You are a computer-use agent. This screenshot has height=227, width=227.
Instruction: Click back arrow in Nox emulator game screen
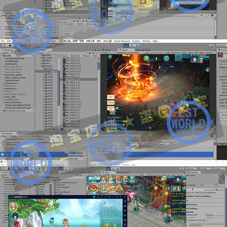point(104,202)
